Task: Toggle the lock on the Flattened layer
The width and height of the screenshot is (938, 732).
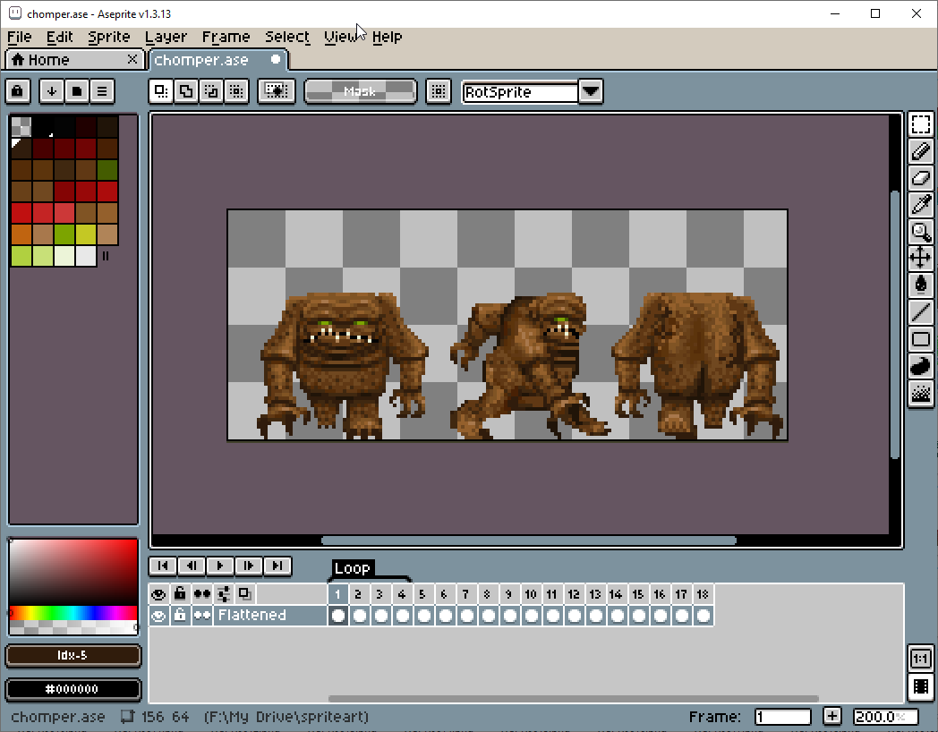Action: click(x=180, y=616)
